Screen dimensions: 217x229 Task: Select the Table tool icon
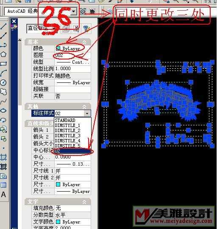3,185
